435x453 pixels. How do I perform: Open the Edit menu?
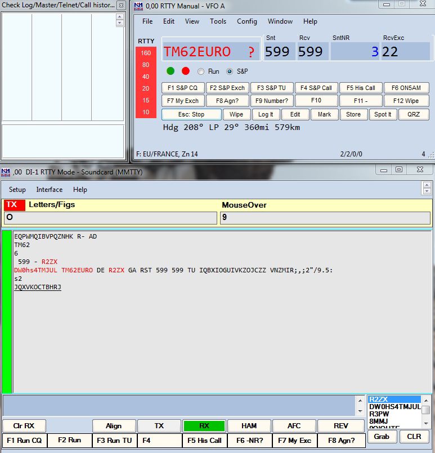[x=169, y=21]
